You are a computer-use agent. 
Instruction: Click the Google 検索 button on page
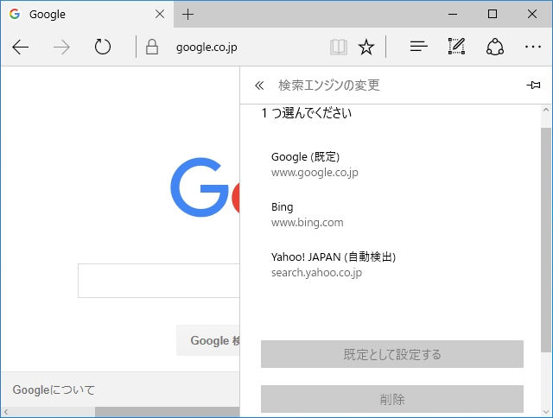(x=208, y=340)
